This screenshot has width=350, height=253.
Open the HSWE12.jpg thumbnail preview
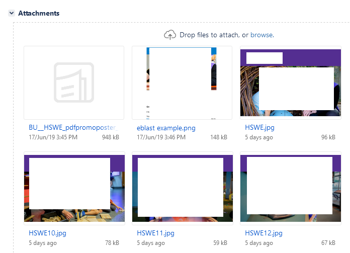coord(290,188)
